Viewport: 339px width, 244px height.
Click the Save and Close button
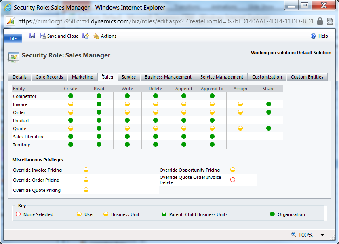coord(59,36)
